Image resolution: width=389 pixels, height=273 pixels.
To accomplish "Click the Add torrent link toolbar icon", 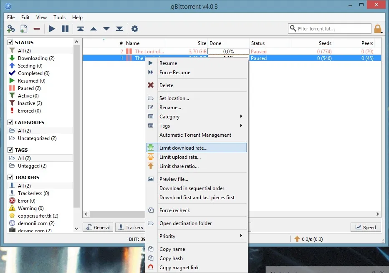I will 11,29.
